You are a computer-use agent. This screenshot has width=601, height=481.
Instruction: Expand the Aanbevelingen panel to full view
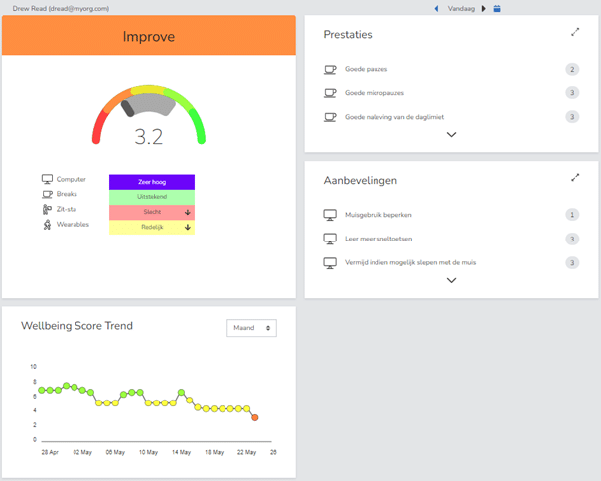click(575, 178)
